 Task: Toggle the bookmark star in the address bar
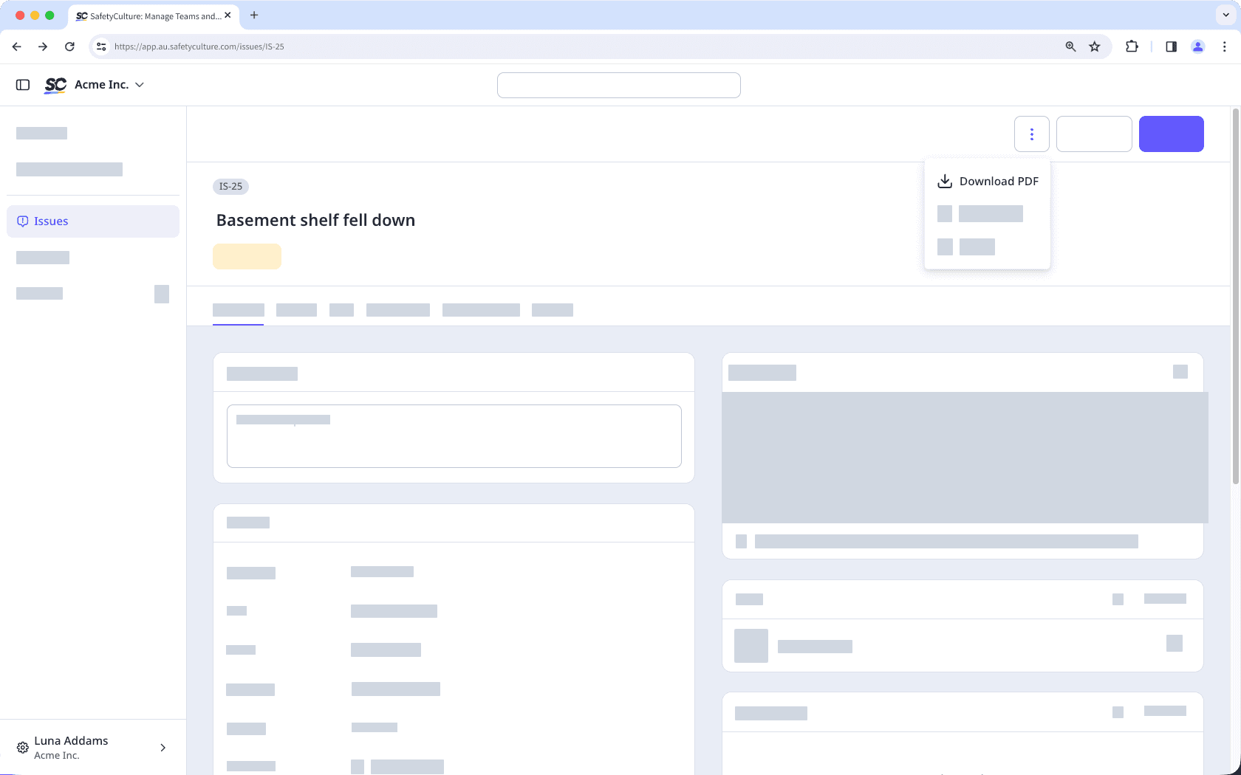(1094, 46)
